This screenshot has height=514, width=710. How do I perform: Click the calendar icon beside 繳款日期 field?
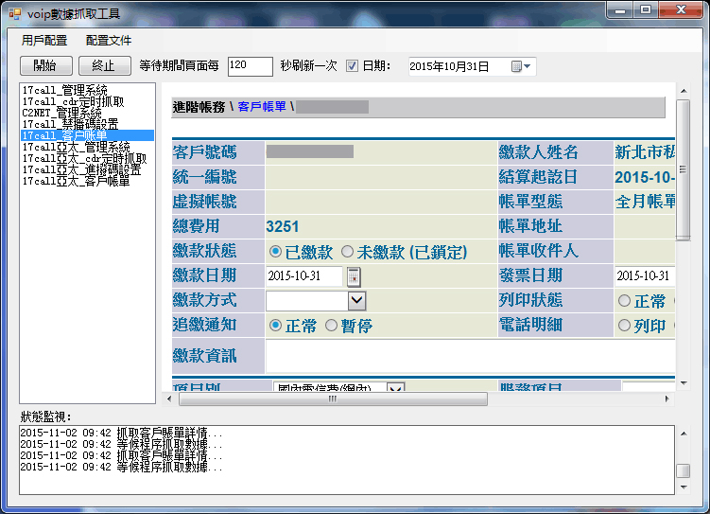(354, 275)
